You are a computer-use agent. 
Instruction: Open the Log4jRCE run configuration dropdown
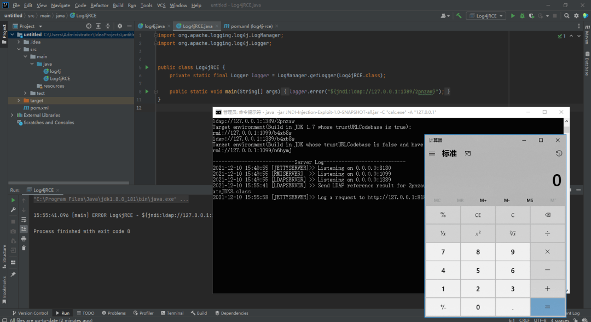[486, 16]
